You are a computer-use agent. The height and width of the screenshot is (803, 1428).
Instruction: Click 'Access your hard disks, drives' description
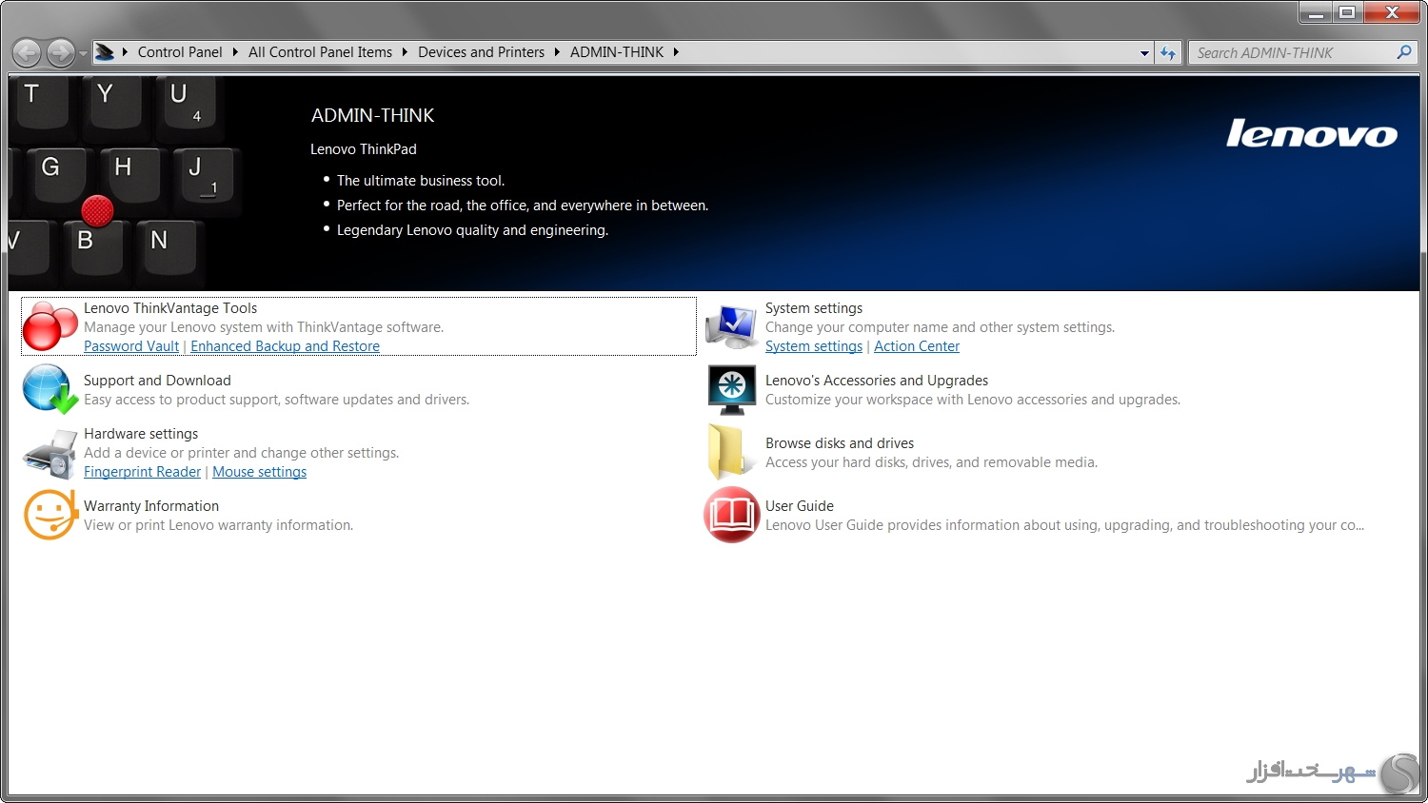click(931, 462)
